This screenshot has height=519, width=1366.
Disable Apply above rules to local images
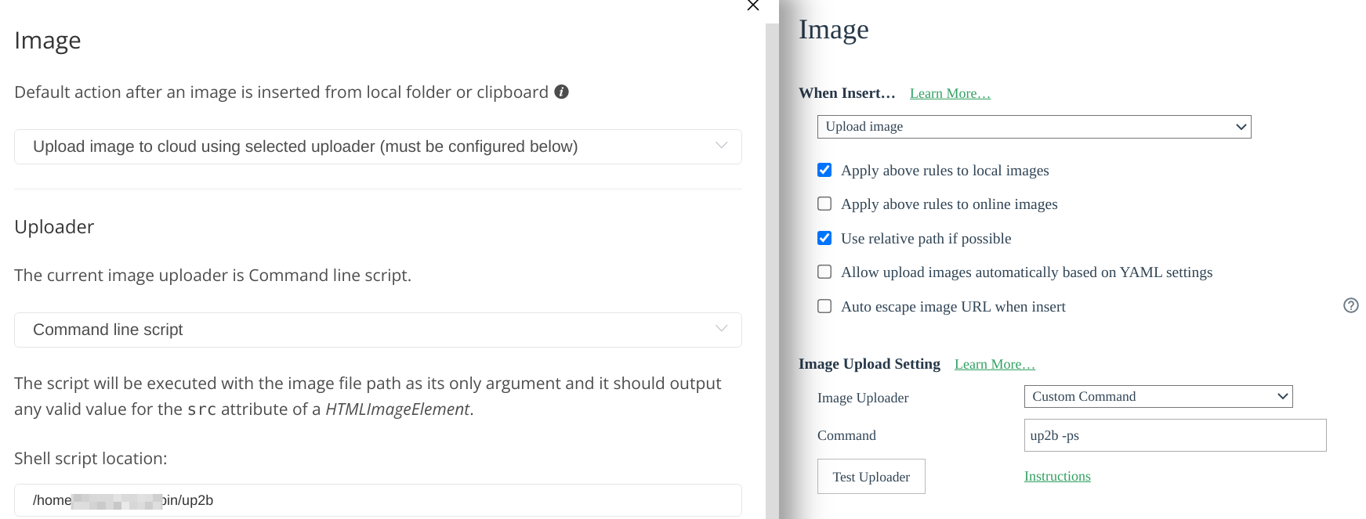(x=824, y=169)
